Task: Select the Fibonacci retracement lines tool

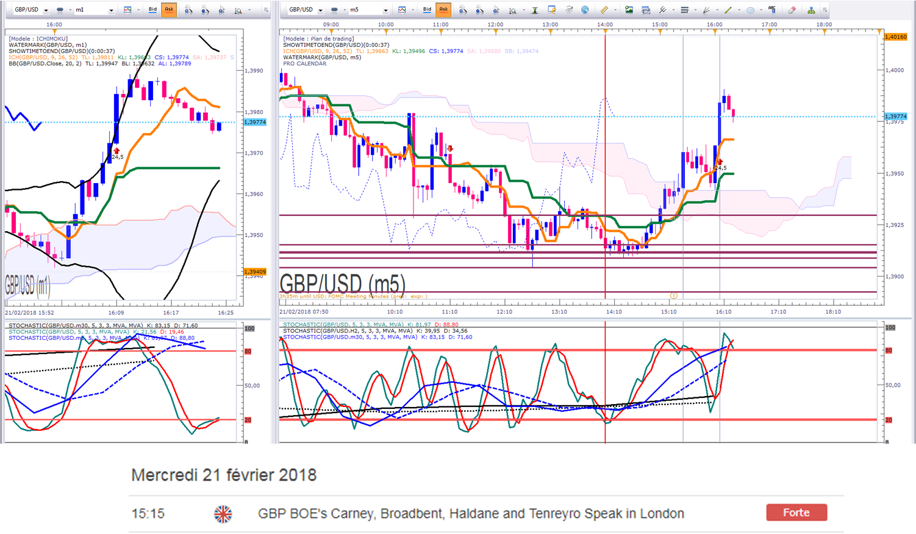Action: pos(684,10)
